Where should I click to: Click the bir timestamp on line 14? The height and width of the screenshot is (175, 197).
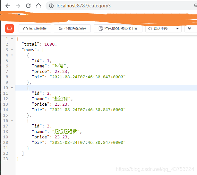coord(88,109)
